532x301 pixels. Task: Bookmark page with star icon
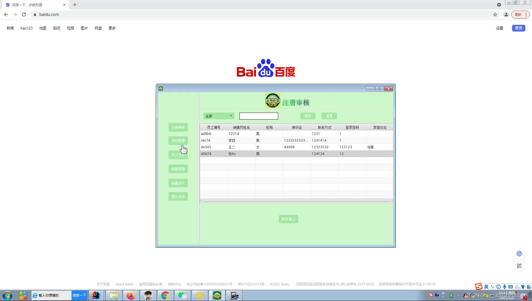point(495,14)
